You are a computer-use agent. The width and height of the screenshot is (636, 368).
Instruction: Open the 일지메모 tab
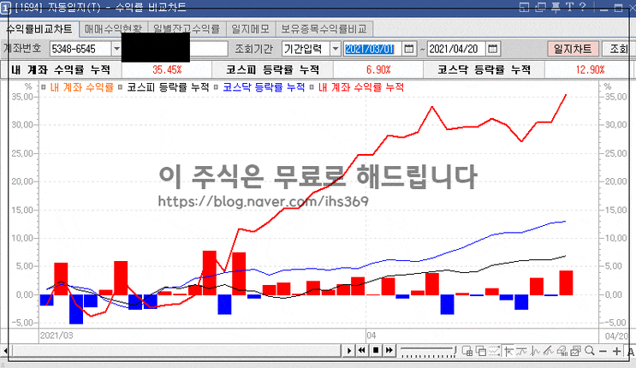[x=251, y=29]
